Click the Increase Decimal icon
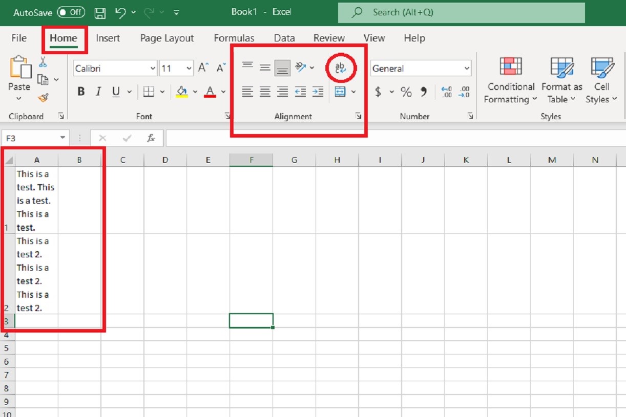This screenshot has width=626, height=417. click(446, 92)
